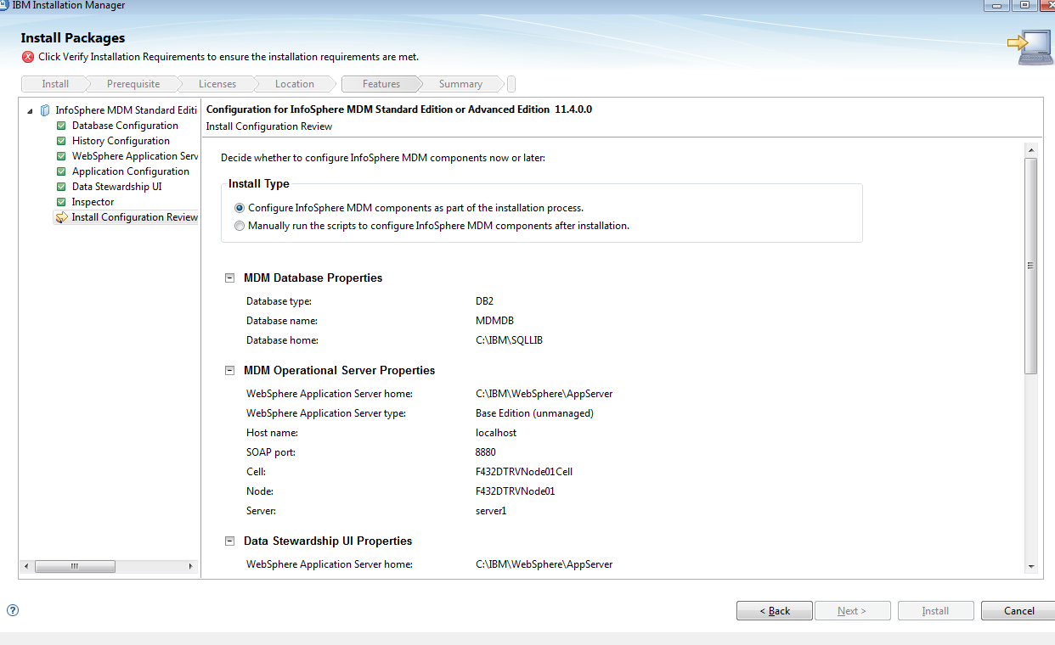Click the tree panel scroll right arrow
Viewport: 1055px width, 645px height.
coord(190,566)
